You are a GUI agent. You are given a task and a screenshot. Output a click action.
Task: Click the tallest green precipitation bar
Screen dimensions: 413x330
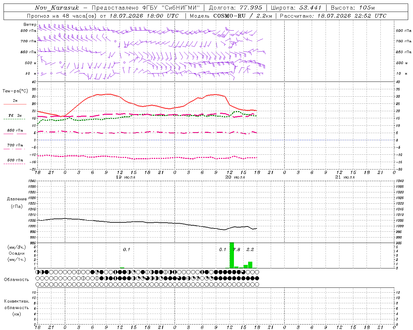click(232, 255)
